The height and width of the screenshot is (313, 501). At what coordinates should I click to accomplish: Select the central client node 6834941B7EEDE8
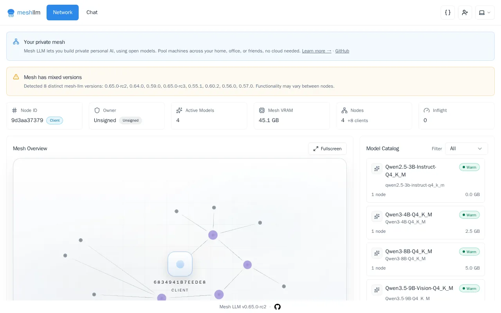click(180, 264)
